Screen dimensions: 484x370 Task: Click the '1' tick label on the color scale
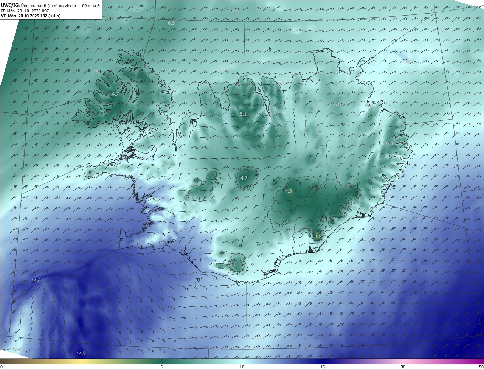pyautogui.click(x=81, y=367)
